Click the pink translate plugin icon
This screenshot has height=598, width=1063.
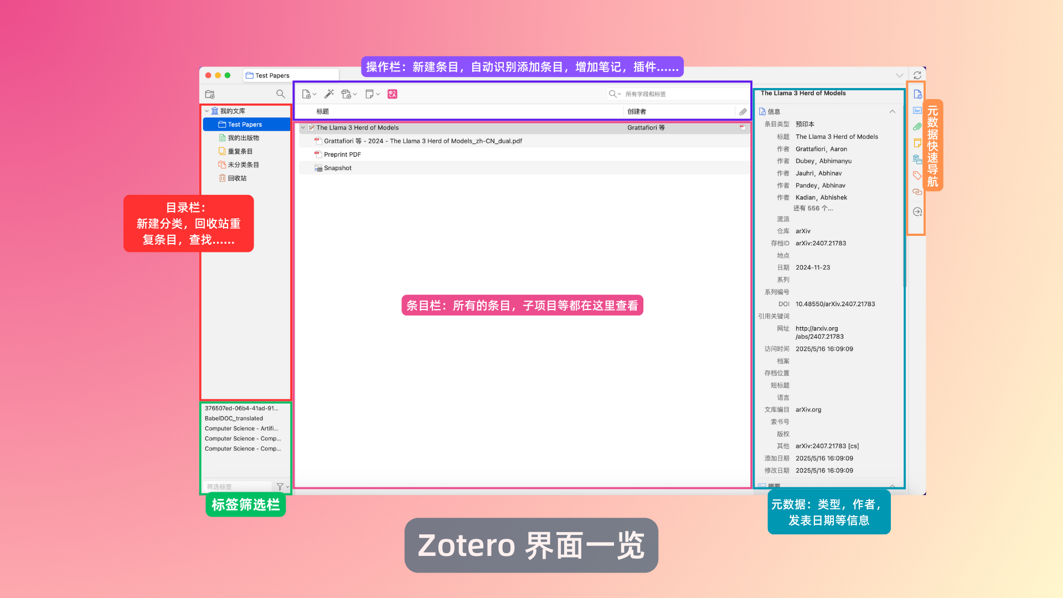393,94
